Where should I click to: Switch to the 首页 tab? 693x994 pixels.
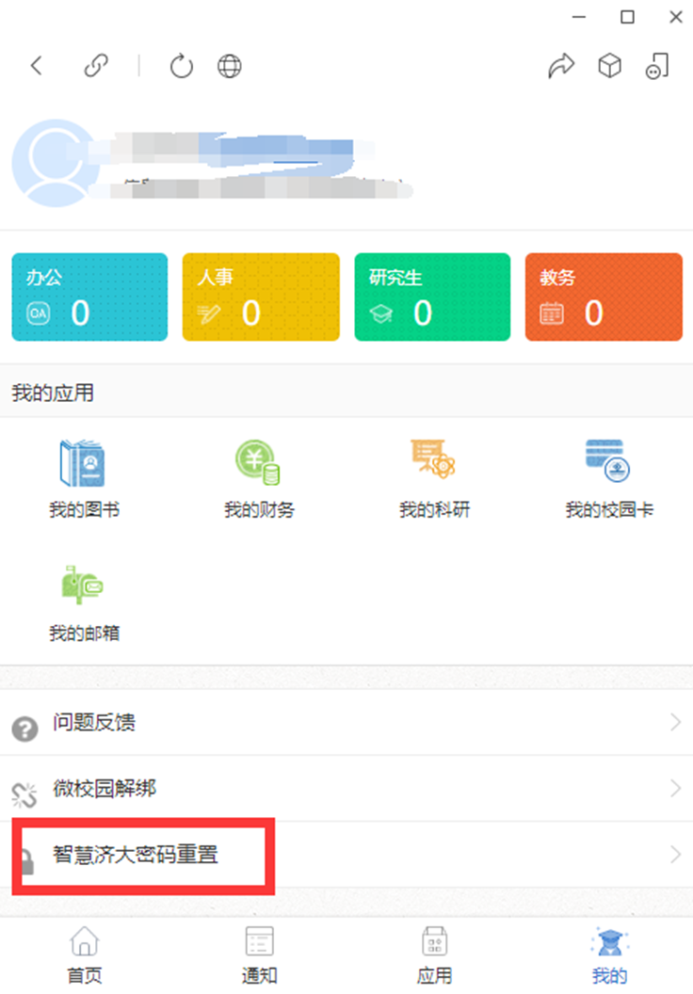[x=84, y=955]
